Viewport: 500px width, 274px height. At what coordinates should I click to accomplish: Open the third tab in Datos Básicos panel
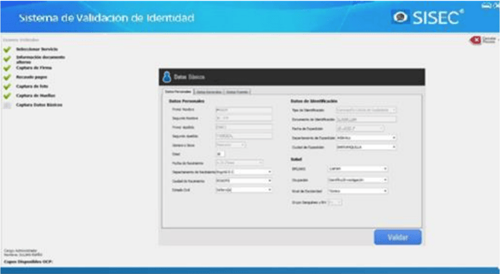237,92
